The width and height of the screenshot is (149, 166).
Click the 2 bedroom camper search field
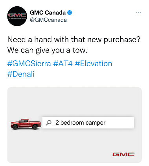(x=88, y=123)
